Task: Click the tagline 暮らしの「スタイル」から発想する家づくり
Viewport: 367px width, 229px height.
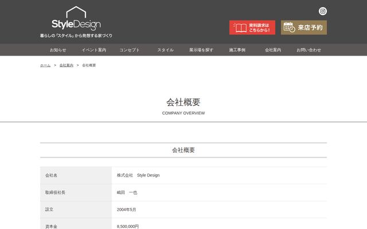Action: [76, 35]
